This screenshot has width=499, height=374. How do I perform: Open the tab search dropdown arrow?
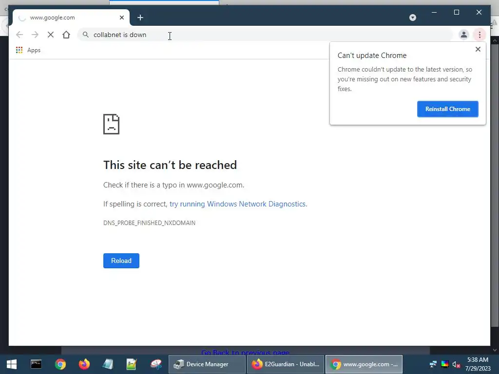coord(413,18)
